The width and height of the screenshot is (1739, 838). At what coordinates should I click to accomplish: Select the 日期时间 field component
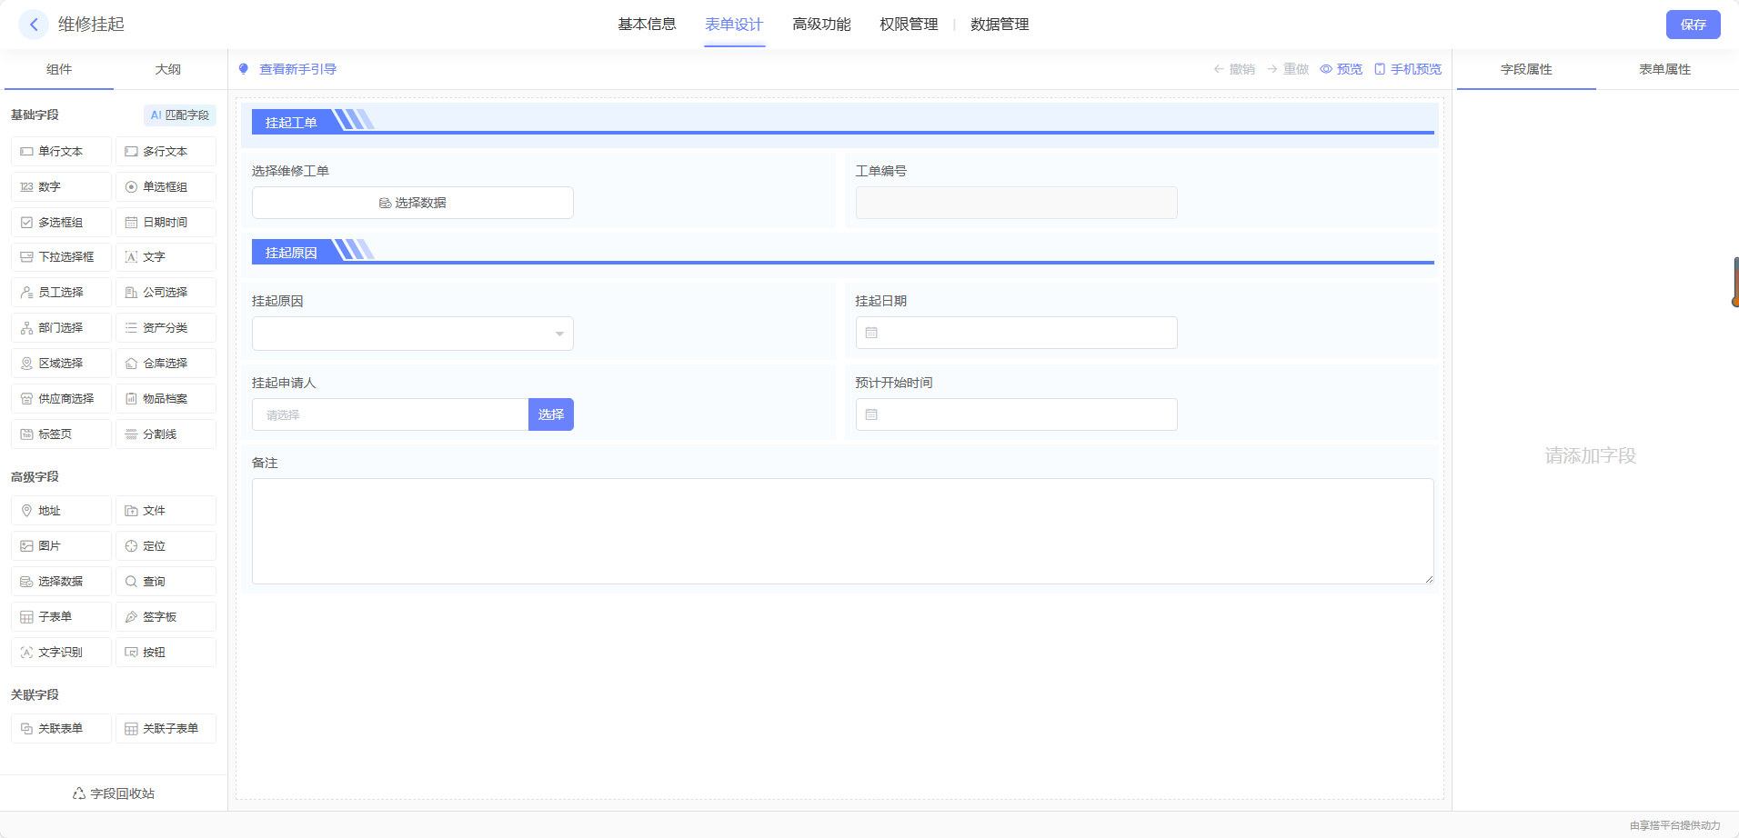pos(166,223)
